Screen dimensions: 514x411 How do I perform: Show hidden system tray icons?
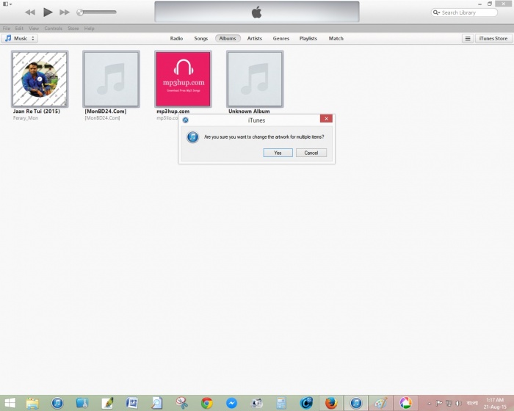click(429, 404)
